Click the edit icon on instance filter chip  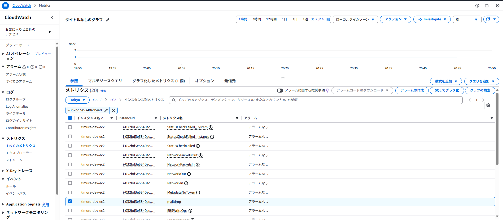tap(106, 110)
